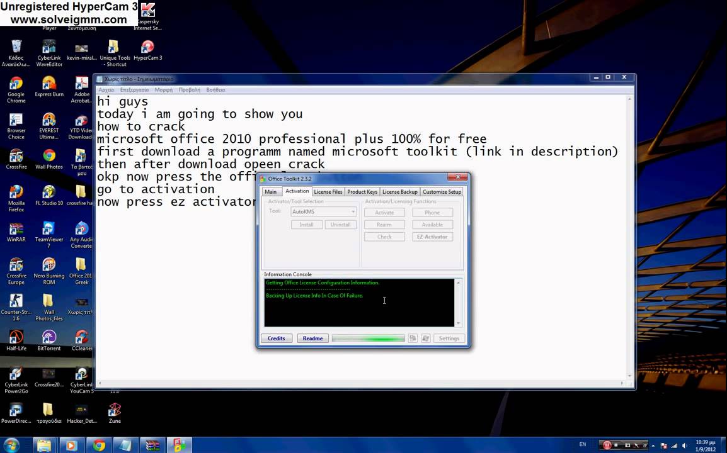Launch Crossfire Europe desktop shortcut

16,271
